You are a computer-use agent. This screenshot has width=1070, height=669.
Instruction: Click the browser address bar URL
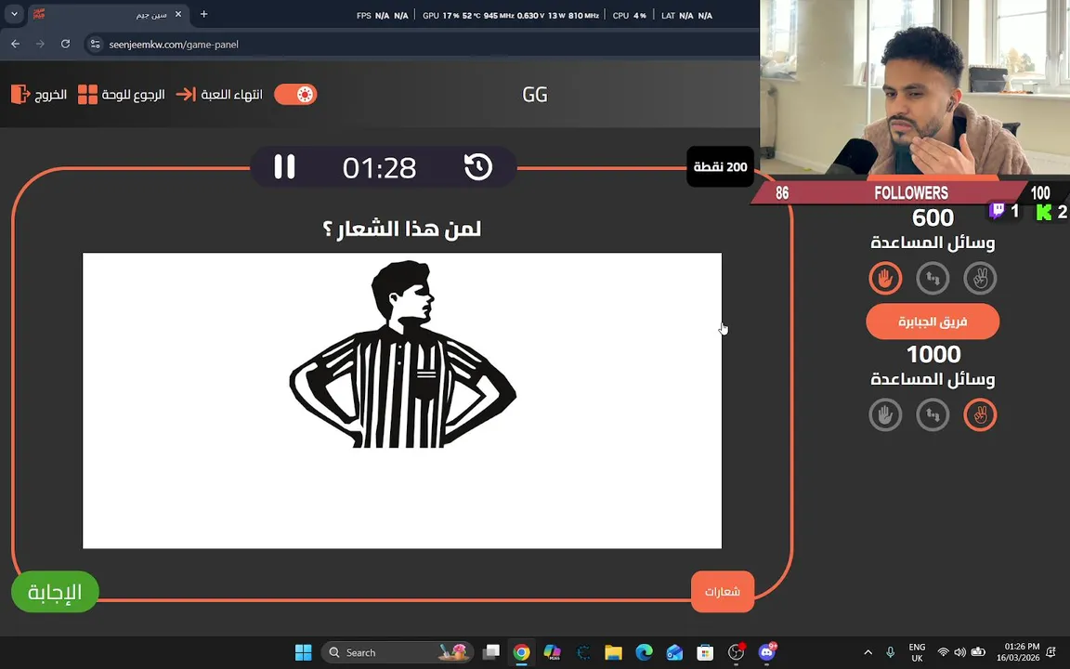[174, 45]
